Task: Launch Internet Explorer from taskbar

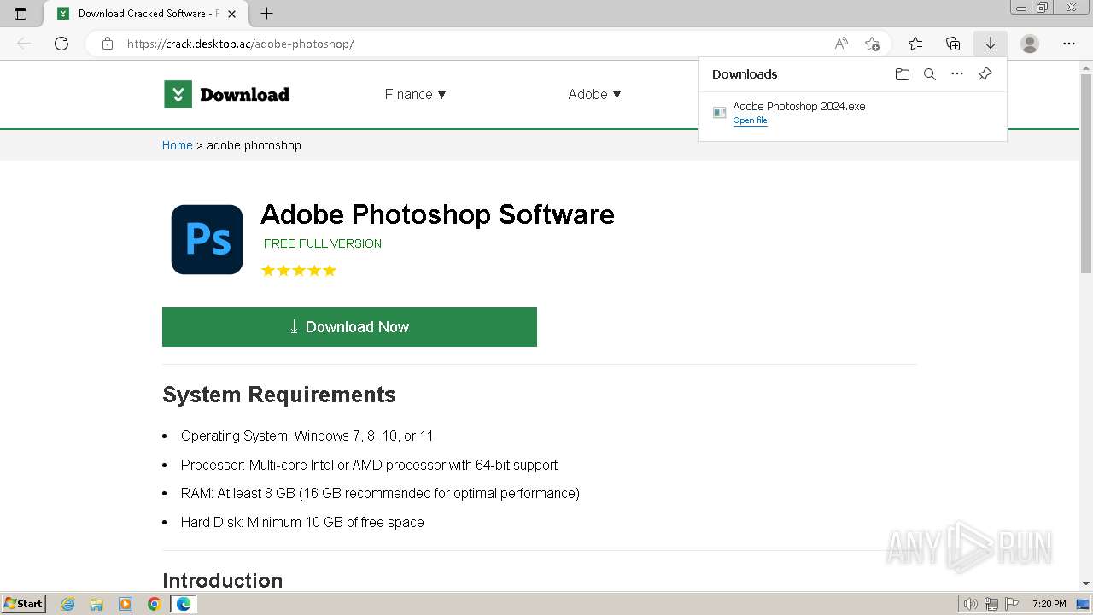Action: tap(68, 604)
